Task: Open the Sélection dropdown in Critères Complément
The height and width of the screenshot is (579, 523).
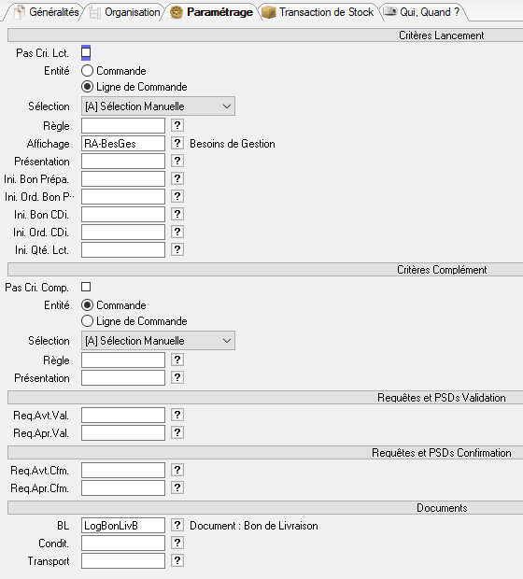Action: (x=158, y=341)
